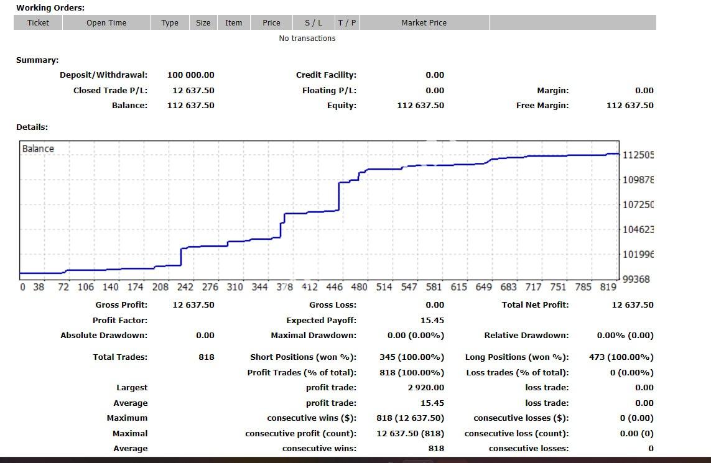Click the Item column header

coord(234,23)
